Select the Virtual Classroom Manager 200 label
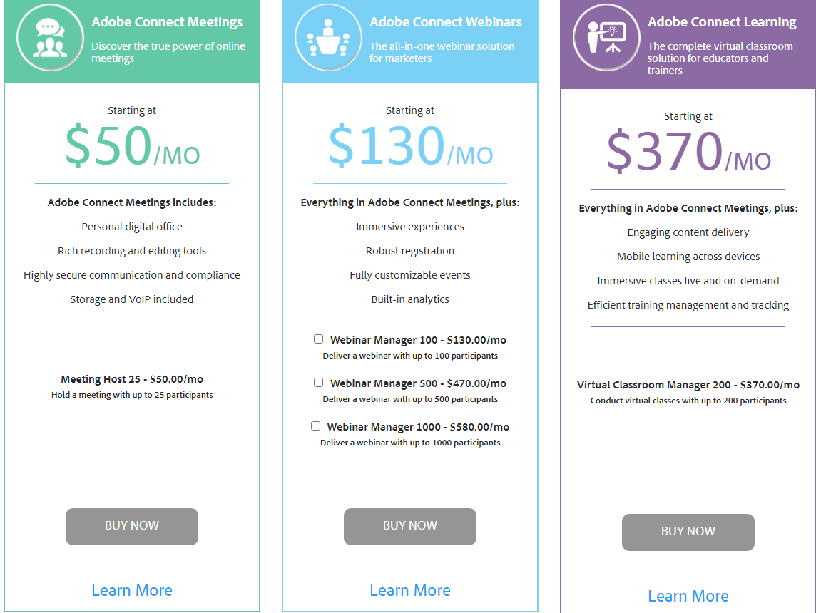Screen dimensions: 816x613 point(688,385)
